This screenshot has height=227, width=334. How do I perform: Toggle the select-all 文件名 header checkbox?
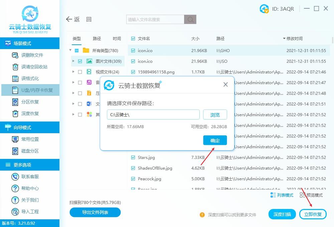click(x=133, y=38)
